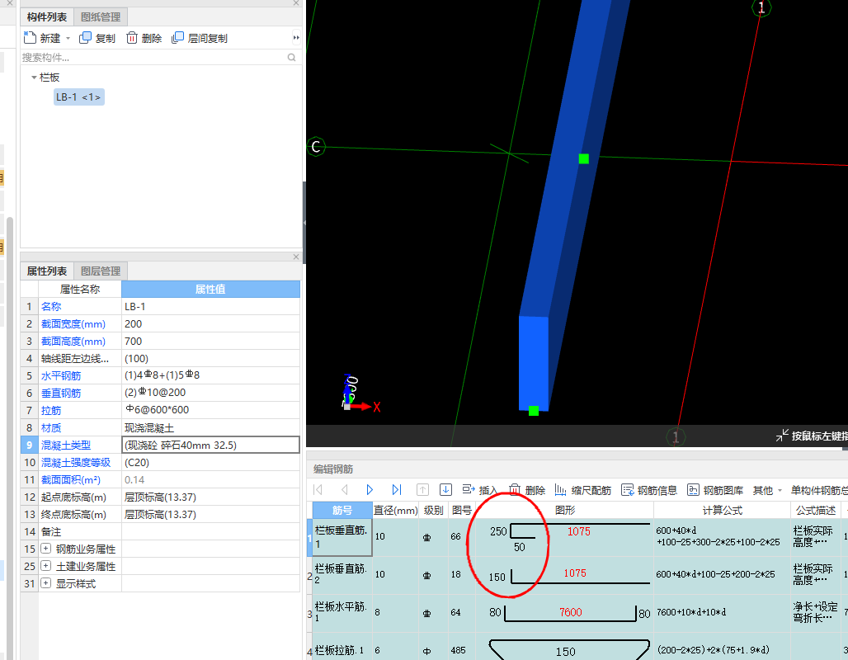Click the 混凝土强度等级 value (C20)
The image size is (848, 660).
pos(211,462)
